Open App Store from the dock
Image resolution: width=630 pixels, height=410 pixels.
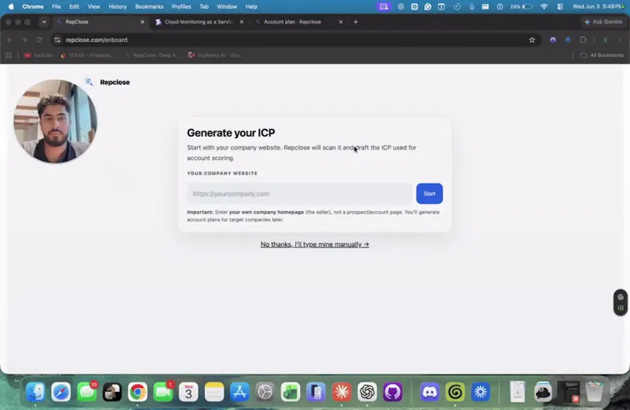pyautogui.click(x=239, y=392)
